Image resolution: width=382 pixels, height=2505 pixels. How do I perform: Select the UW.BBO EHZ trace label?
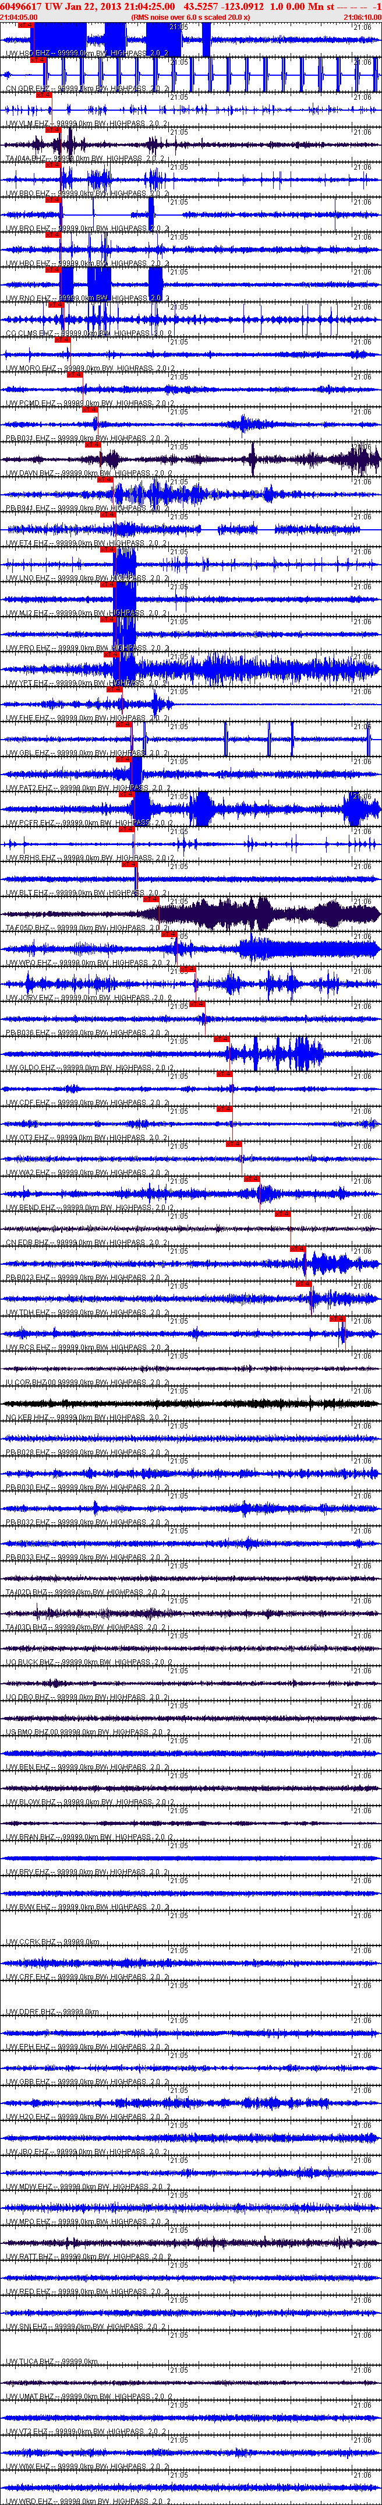[87, 193]
